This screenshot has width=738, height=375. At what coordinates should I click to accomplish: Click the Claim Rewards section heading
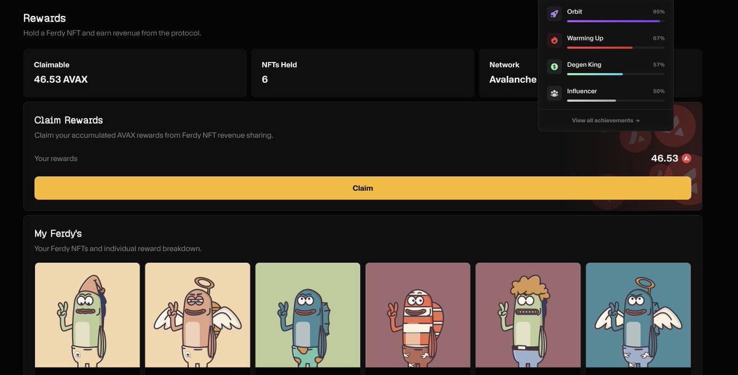pyautogui.click(x=69, y=120)
